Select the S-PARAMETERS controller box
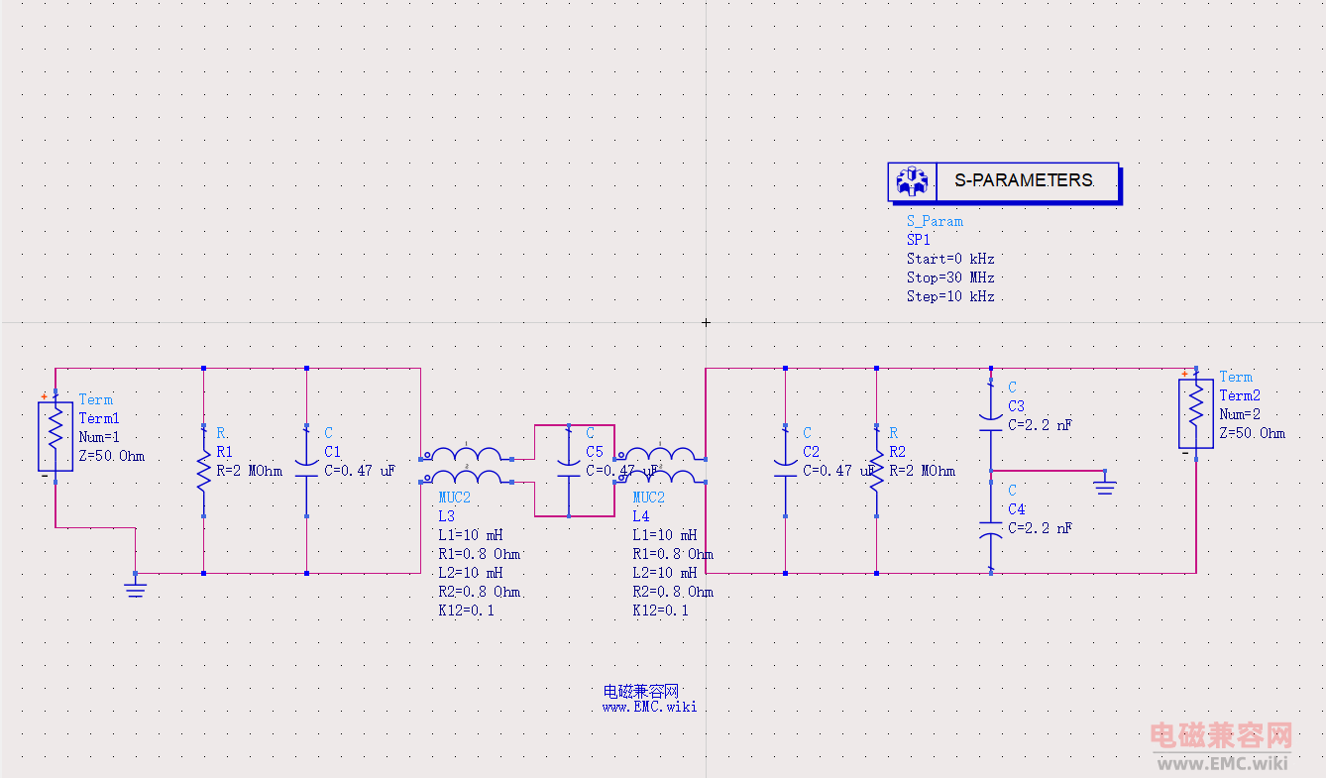This screenshot has height=778, width=1326. [1004, 182]
